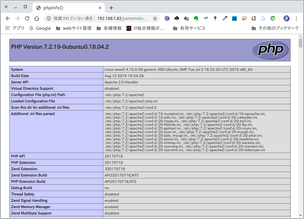This screenshot has height=219, width=304.
Task: Open the Chrome profile avatar
Action: 287,18
